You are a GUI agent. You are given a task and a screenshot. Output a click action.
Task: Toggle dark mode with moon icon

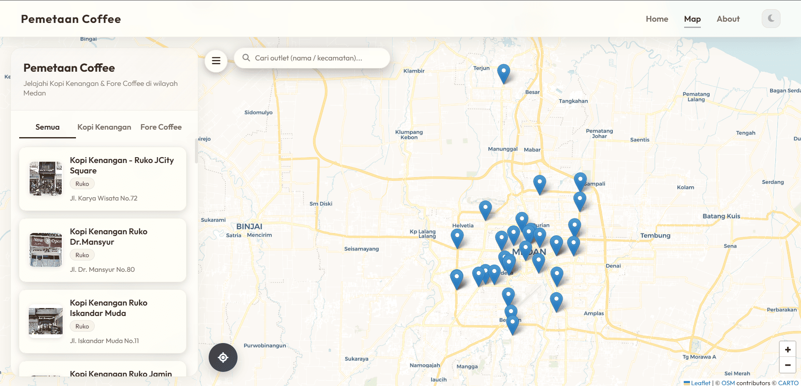point(771,19)
